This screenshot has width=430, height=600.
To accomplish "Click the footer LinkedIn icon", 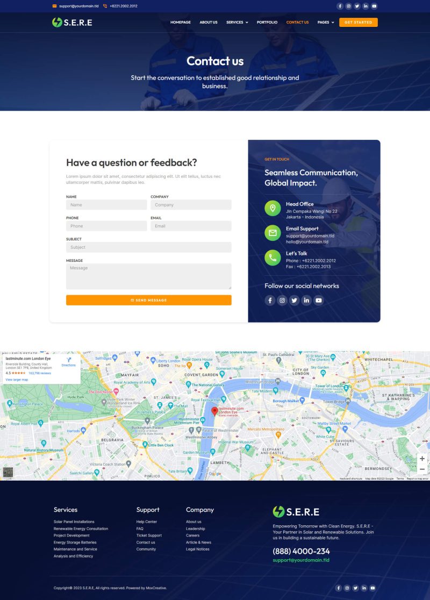I will point(364,588).
